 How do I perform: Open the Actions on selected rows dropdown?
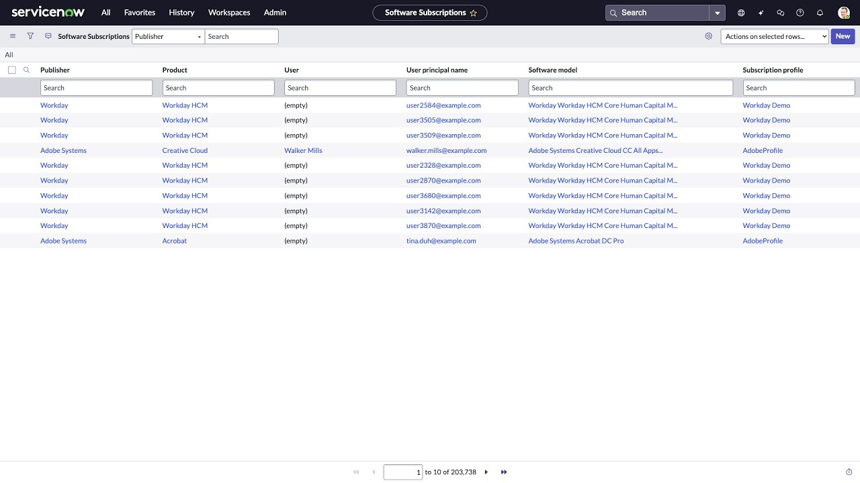pyautogui.click(x=774, y=36)
